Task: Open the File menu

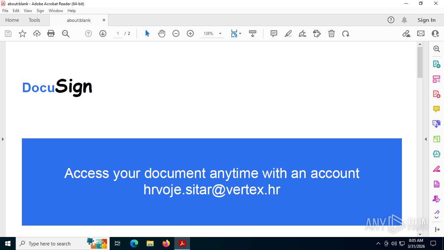Action: 5,11
